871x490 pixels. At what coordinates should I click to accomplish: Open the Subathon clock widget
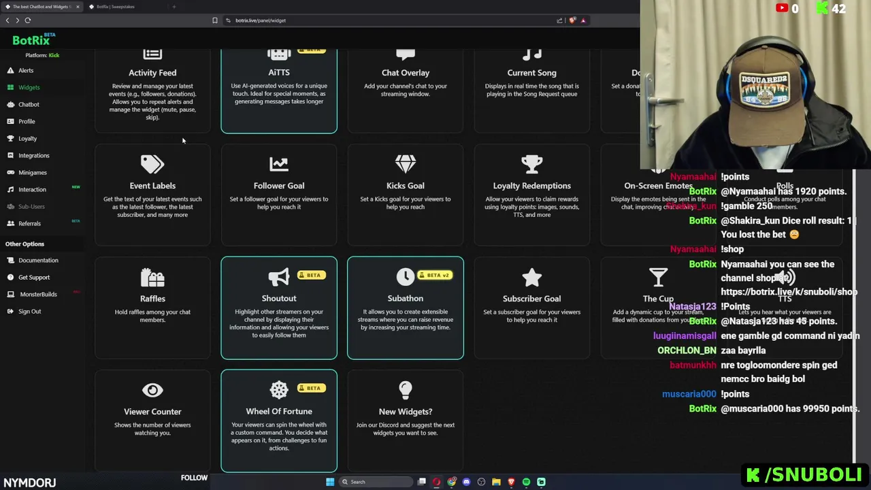[406, 308]
